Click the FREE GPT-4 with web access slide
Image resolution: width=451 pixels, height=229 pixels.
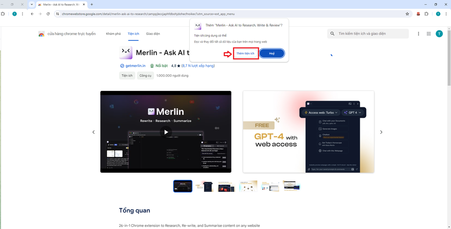[x=308, y=132]
